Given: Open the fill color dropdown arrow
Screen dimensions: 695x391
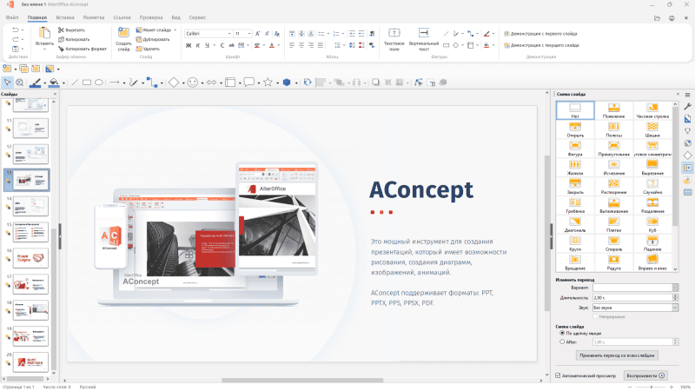Looking at the screenshot, I should (63, 83).
